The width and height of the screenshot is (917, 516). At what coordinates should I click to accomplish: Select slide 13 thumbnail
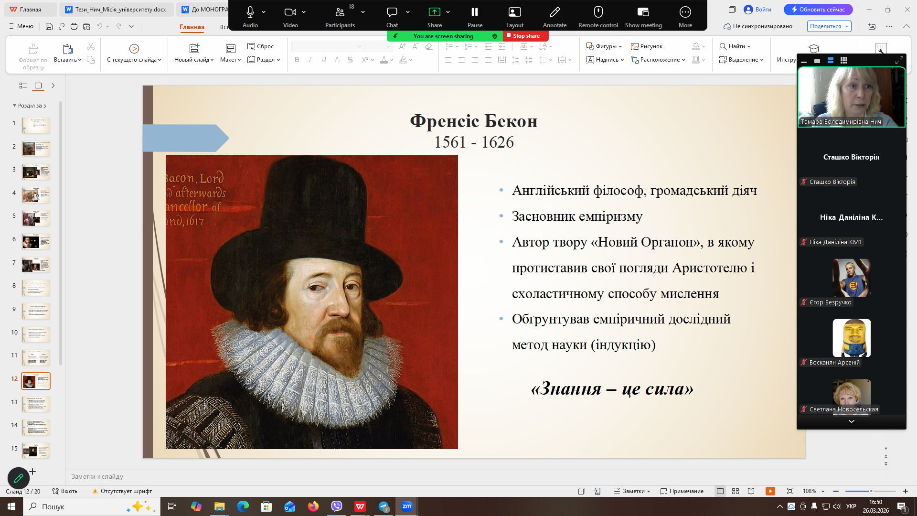tap(36, 404)
